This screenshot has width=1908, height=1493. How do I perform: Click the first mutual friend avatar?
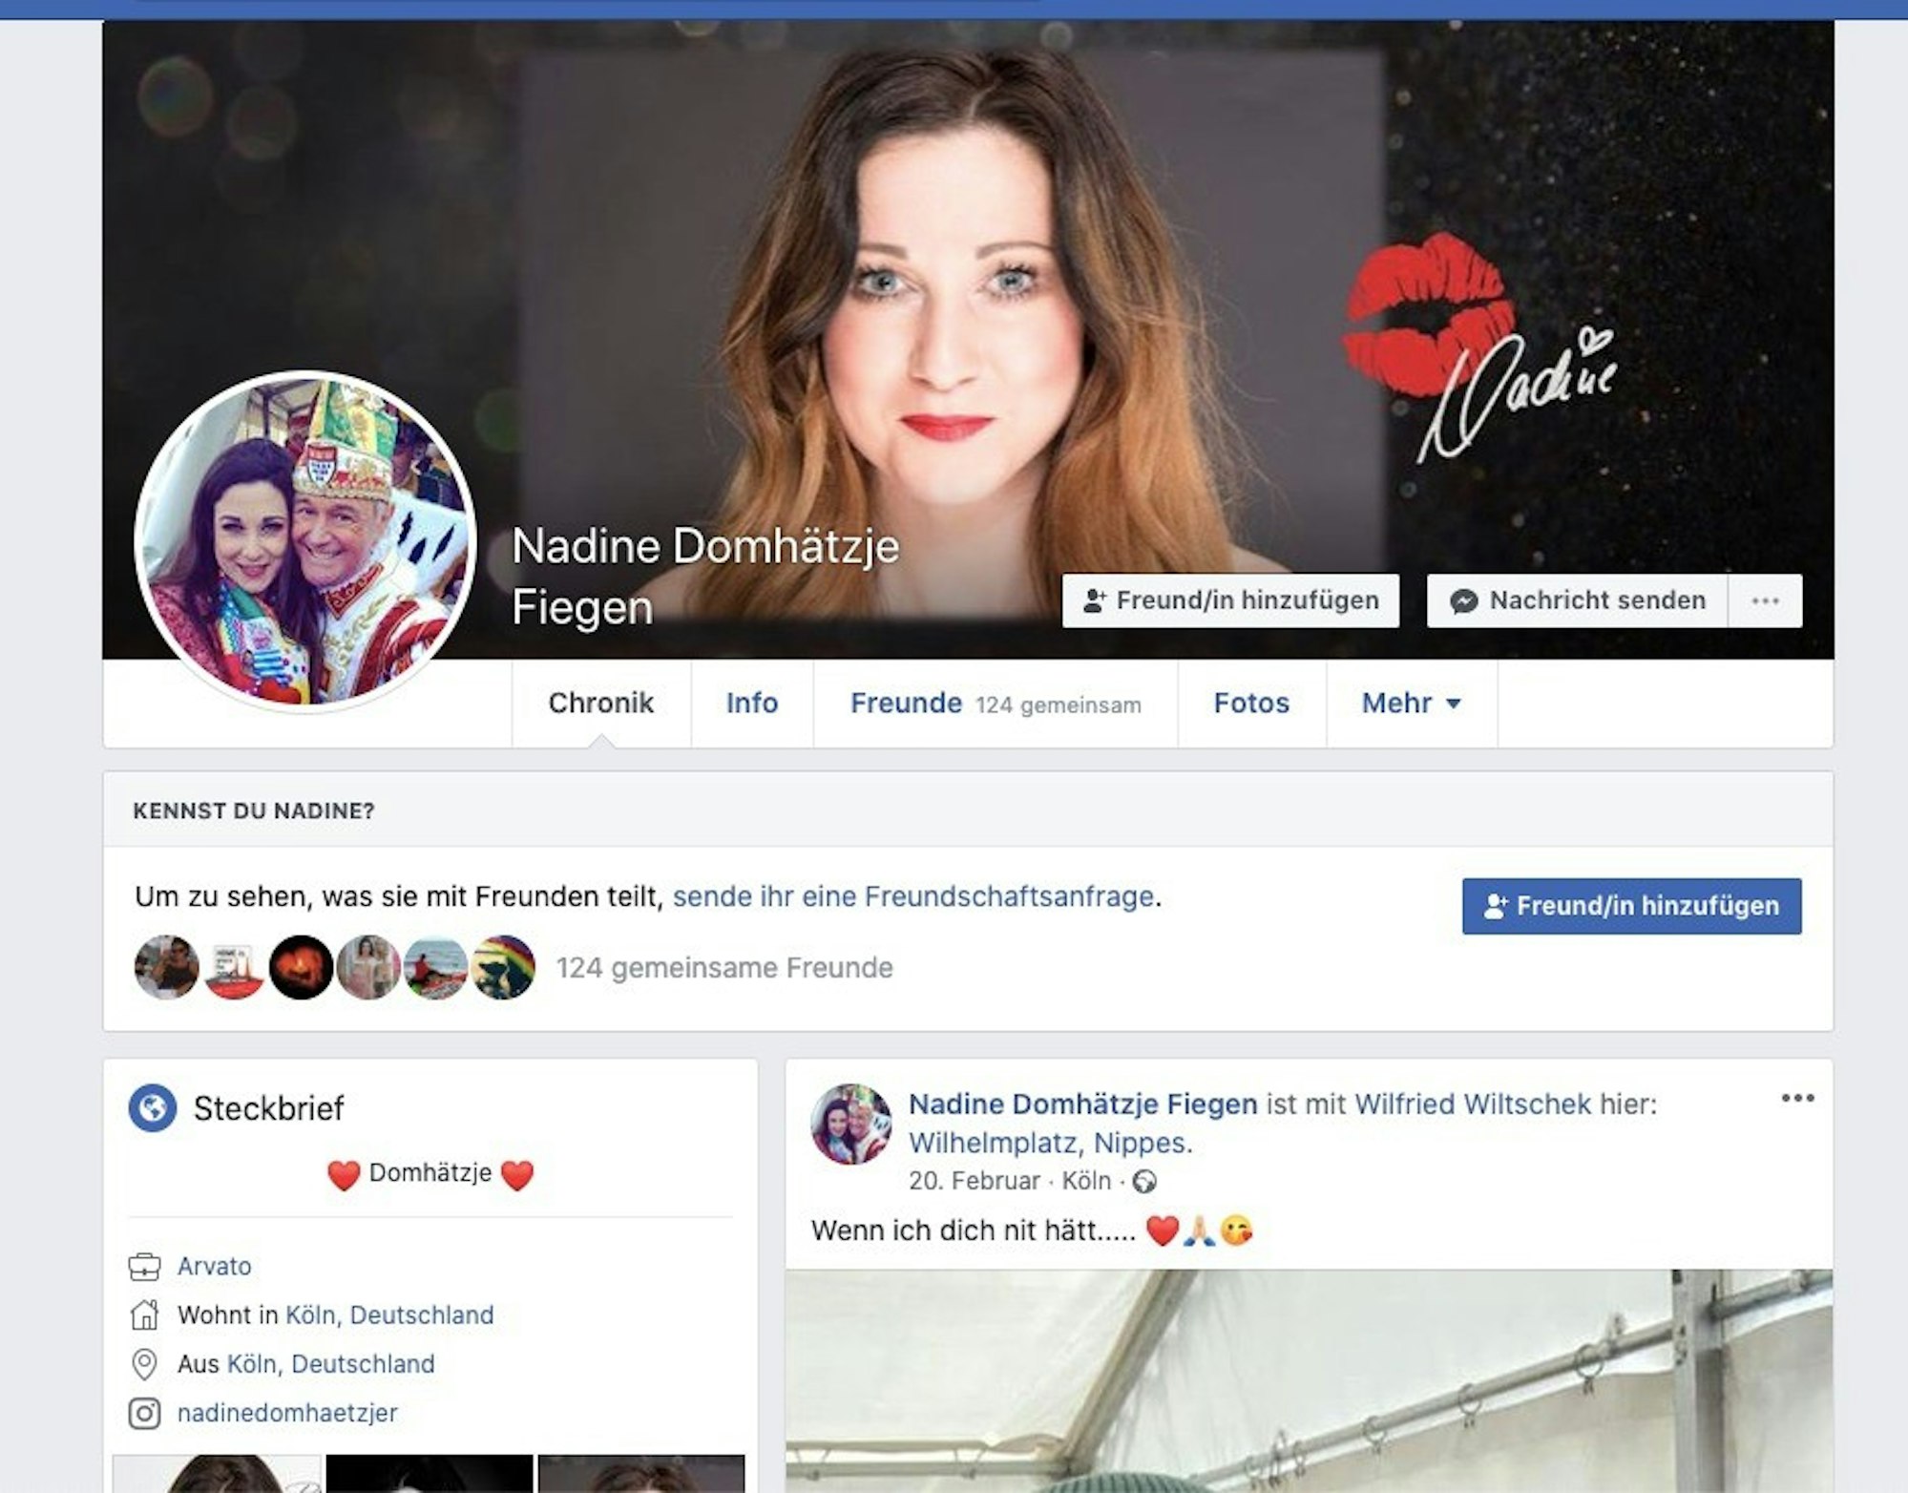[167, 967]
